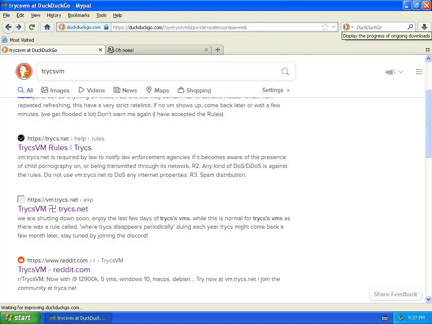Image resolution: width=432 pixels, height=324 pixels.
Task: Click the vm.trycs.net exp URL
Action: point(60,200)
